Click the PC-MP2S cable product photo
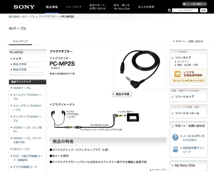This screenshot has height=172, width=214. (x=140, y=70)
